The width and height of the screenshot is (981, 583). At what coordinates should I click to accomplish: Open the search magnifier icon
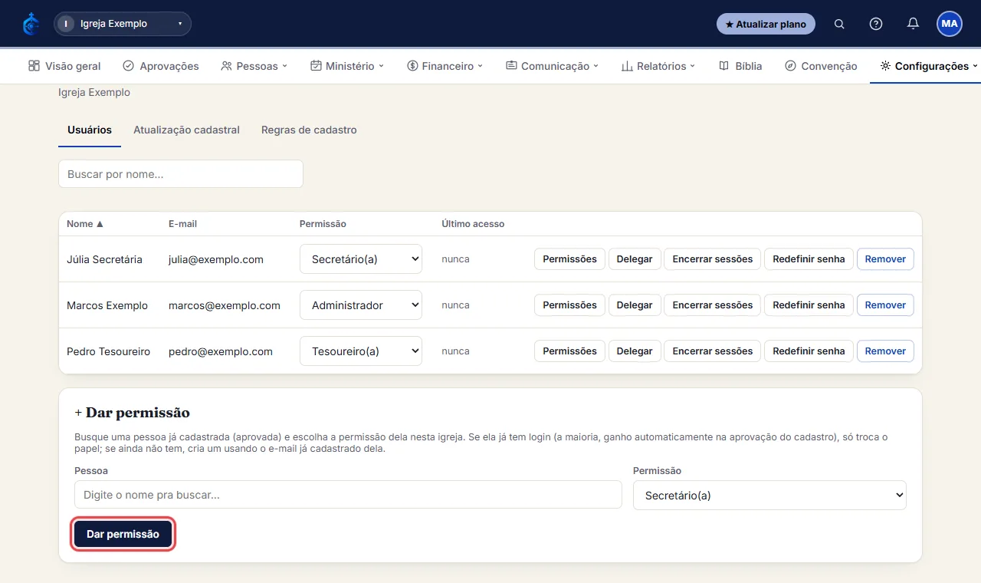click(x=839, y=24)
